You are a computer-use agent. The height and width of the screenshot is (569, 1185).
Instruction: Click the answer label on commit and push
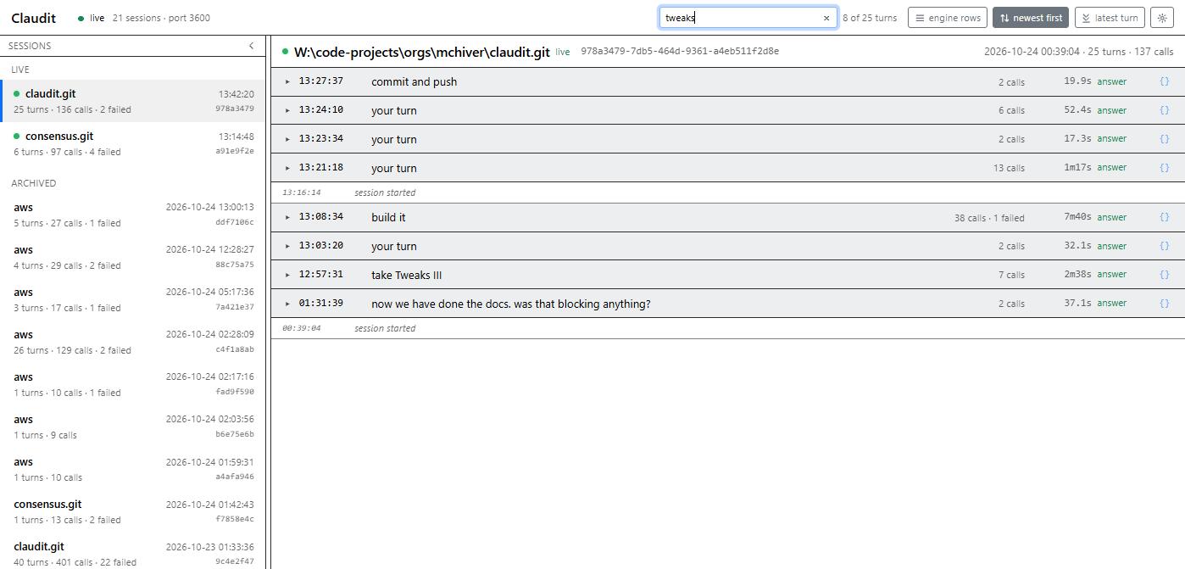pyautogui.click(x=1112, y=81)
